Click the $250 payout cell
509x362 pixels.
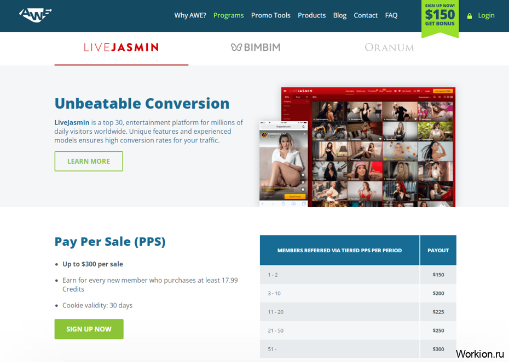click(438, 330)
